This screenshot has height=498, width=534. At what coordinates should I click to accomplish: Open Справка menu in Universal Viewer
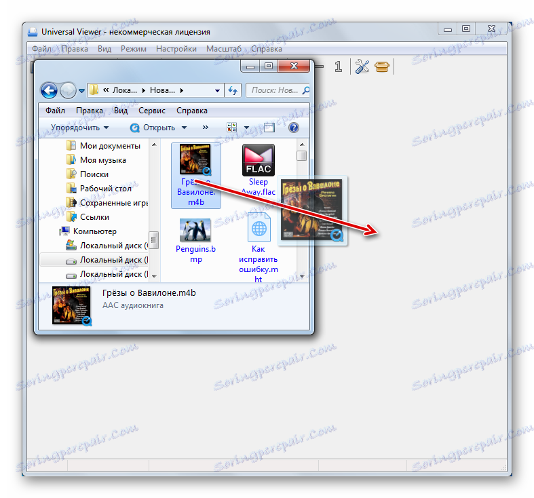click(x=266, y=49)
